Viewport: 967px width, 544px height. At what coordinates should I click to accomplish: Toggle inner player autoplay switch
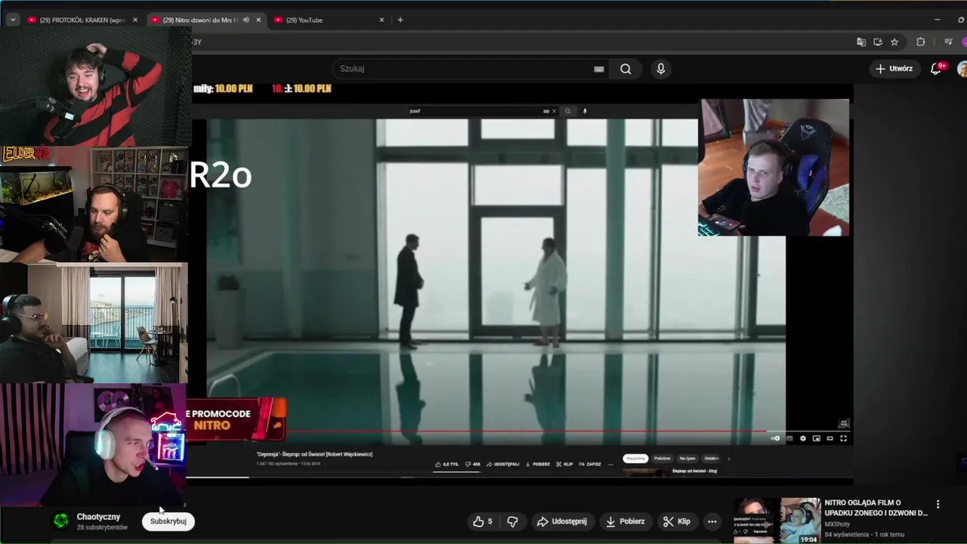tap(775, 438)
